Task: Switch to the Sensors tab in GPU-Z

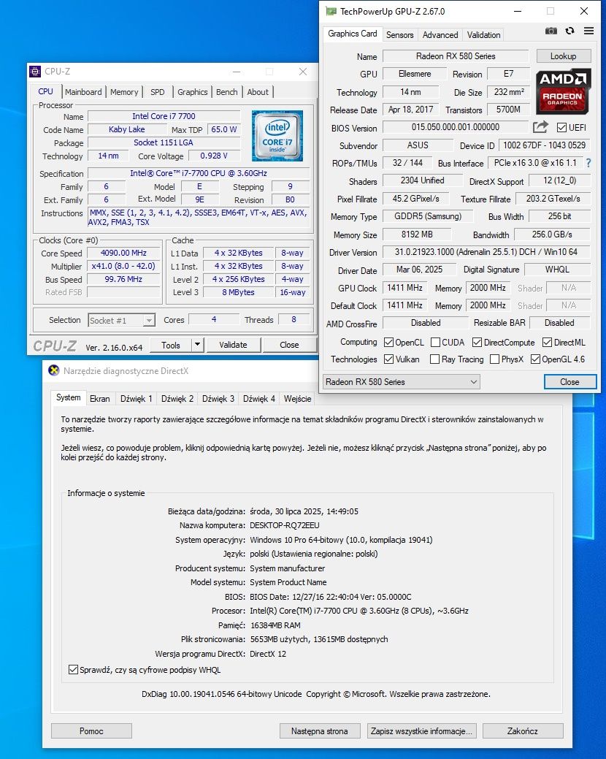Action: [400, 35]
